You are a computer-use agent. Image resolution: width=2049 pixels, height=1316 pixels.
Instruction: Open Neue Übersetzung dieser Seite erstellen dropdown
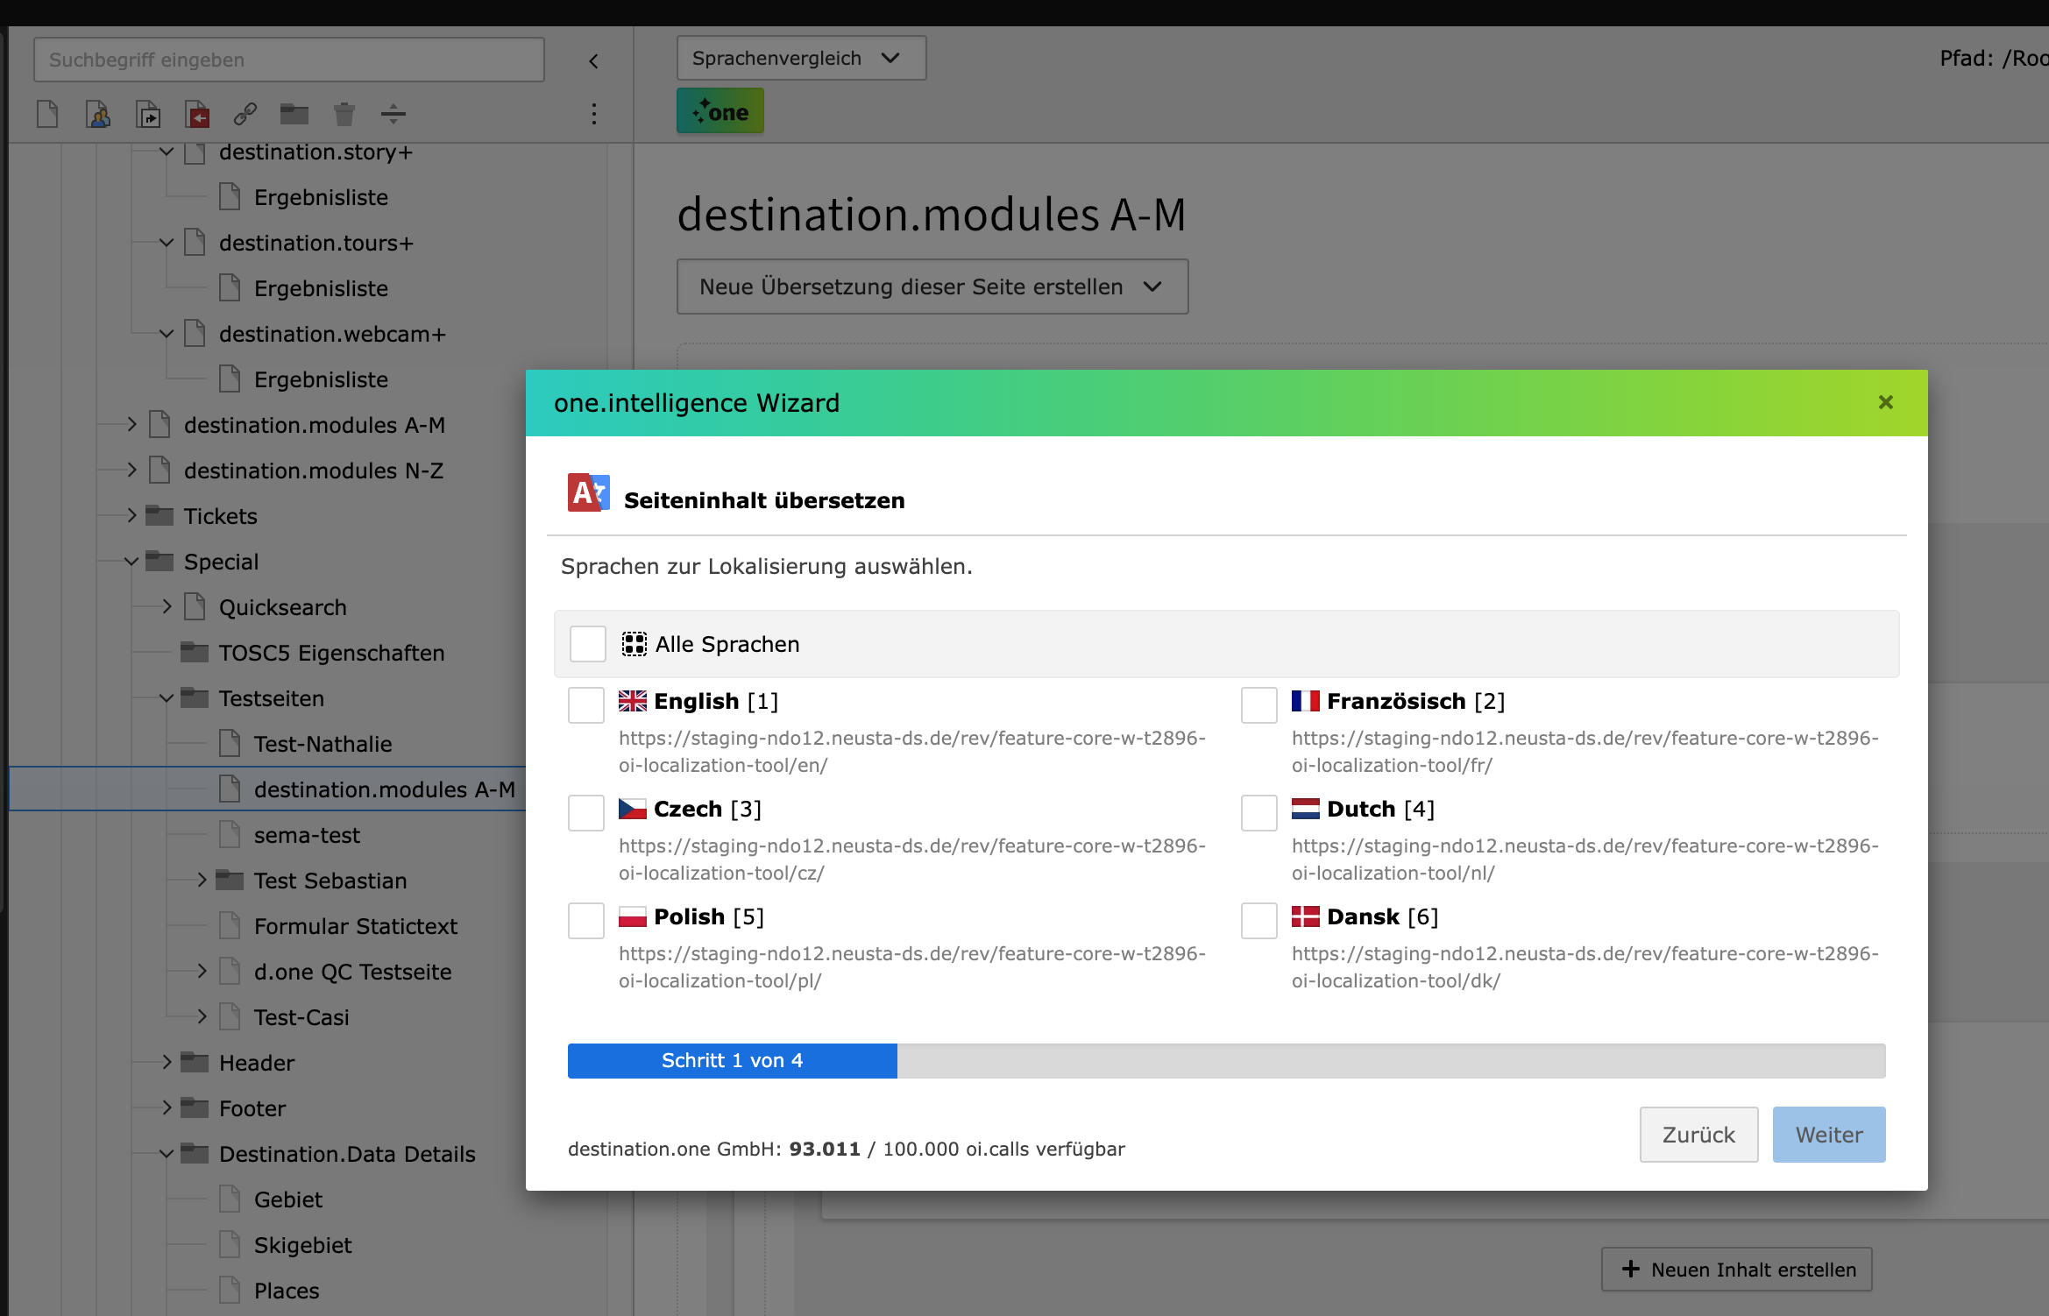tap(932, 287)
